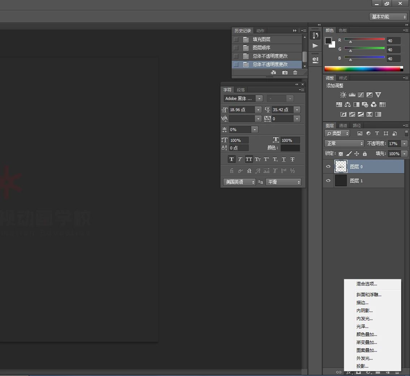Viewport: 410px width, 376px height.
Task: Switch to the 通道 tab
Action: (x=343, y=126)
